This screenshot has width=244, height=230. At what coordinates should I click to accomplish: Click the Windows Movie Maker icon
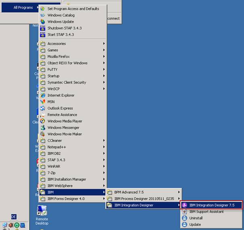pyautogui.click(x=43, y=134)
